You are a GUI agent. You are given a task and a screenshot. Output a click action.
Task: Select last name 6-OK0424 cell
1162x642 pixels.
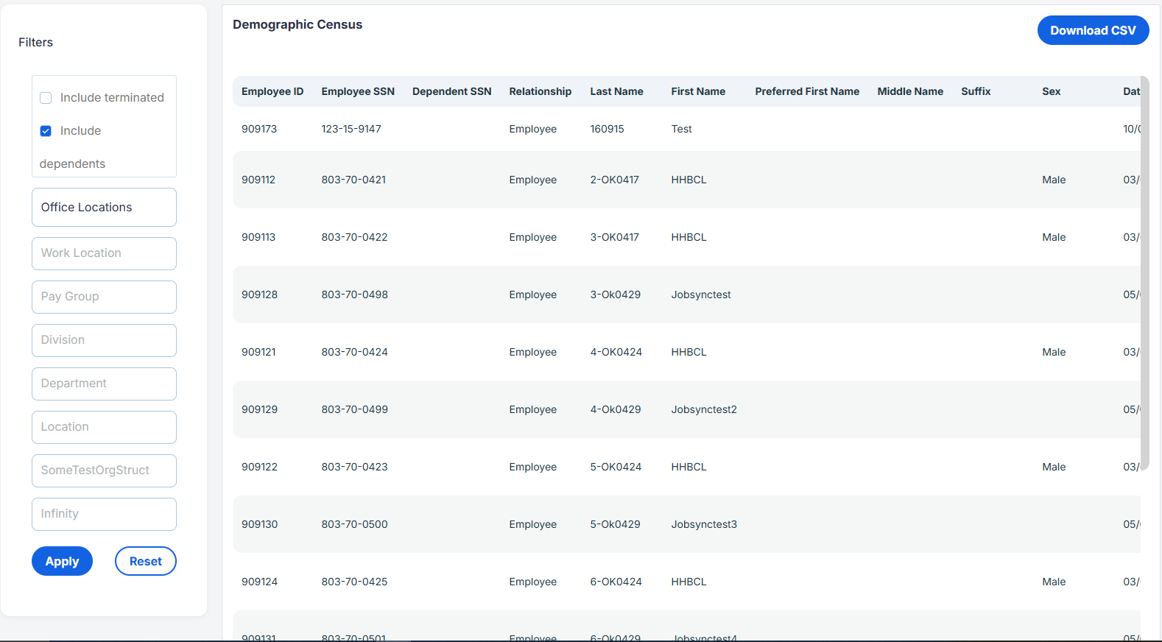pos(616,582)
